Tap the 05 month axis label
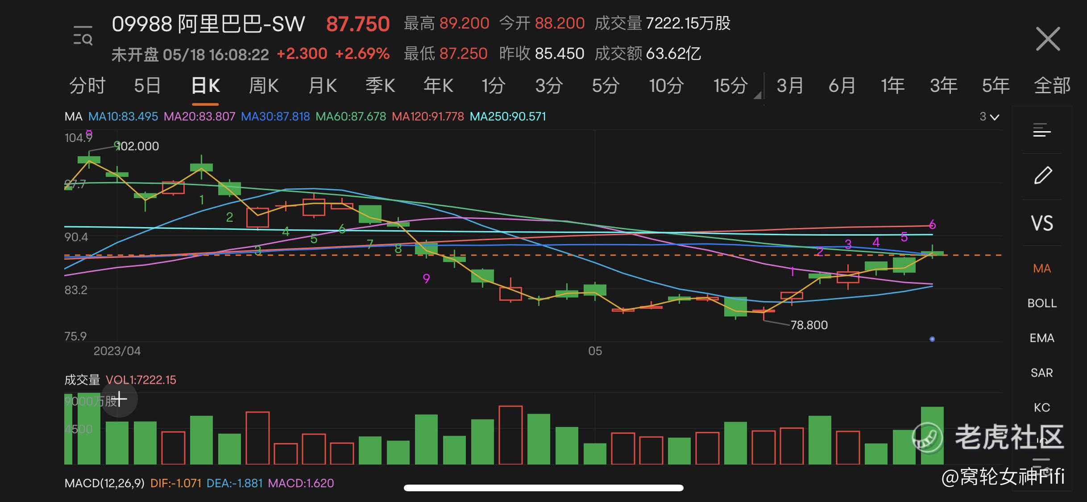 (595, 351)
